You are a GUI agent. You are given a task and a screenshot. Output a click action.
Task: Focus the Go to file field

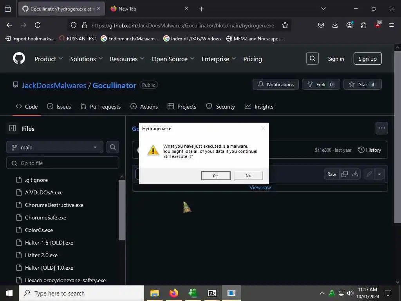coord(63,163)
